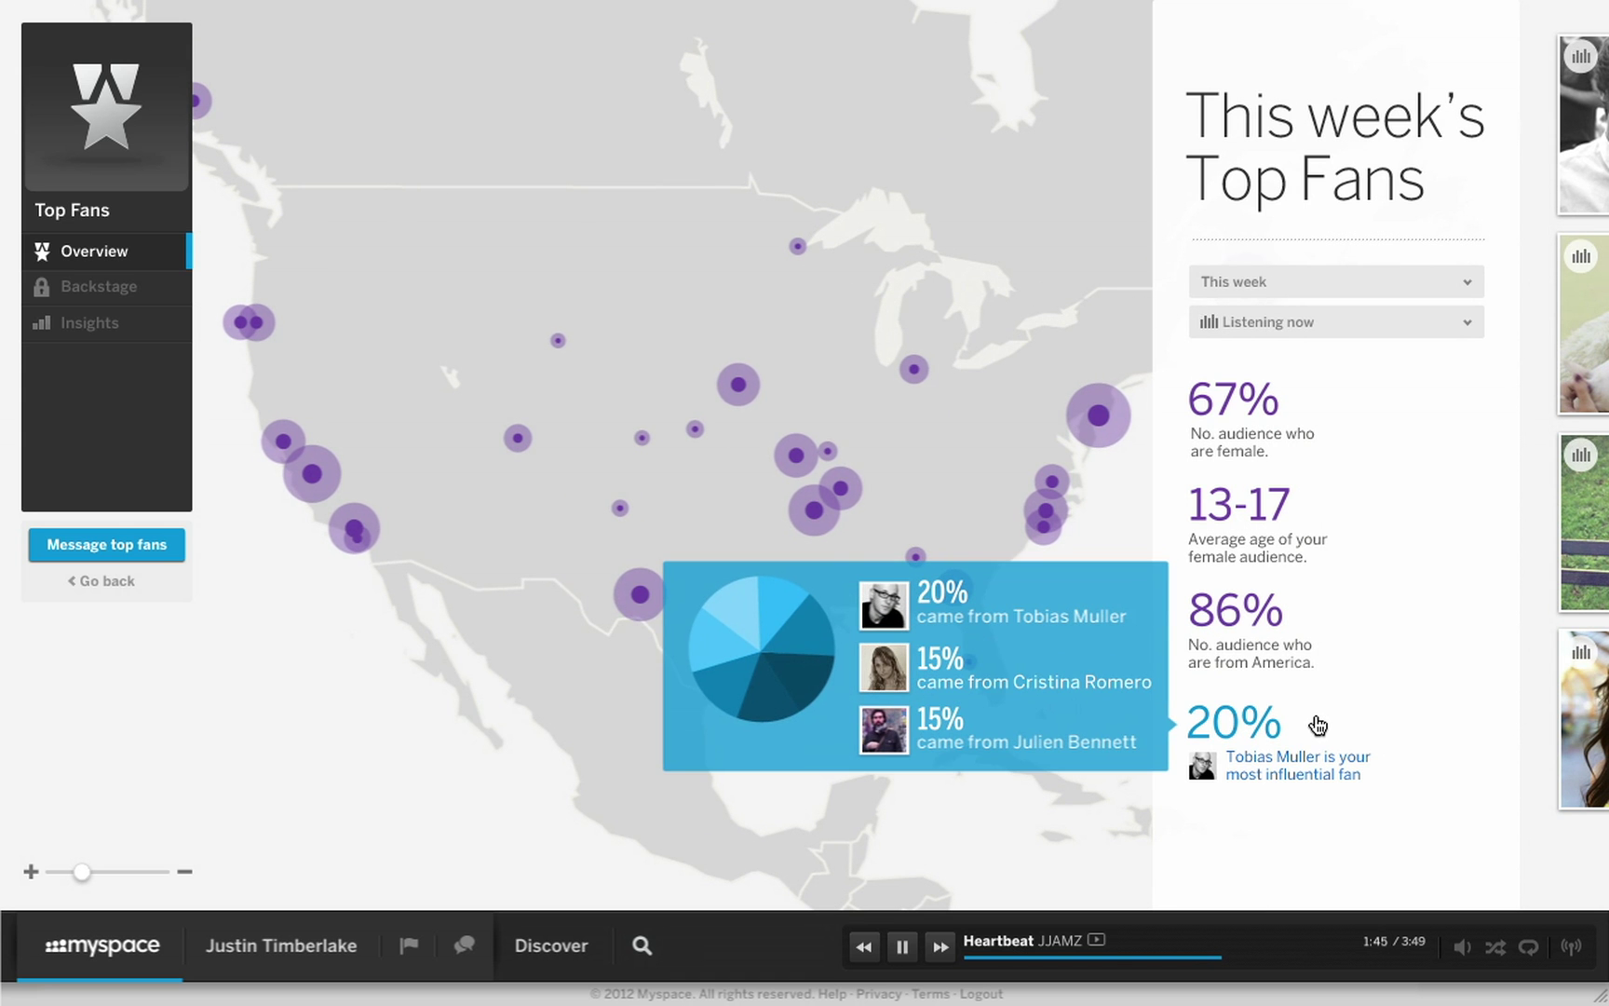Go to the previous track
1609x1006 pixels.
tap(864, 947)
